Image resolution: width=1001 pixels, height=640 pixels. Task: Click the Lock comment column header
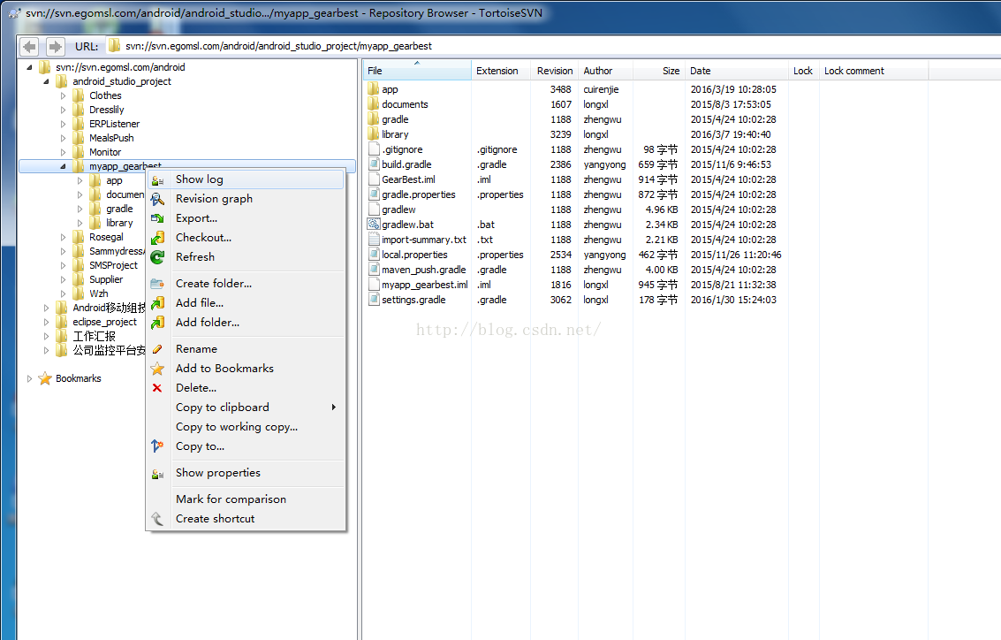(873, 71)
